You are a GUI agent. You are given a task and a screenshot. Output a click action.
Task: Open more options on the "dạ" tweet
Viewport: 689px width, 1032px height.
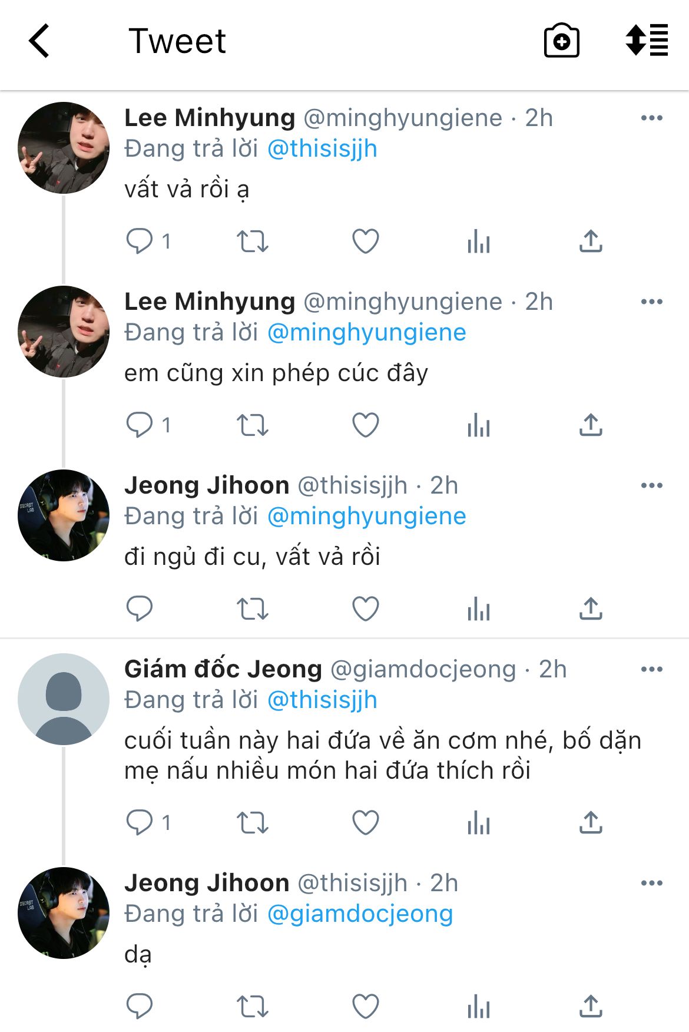tap(651, 884)
